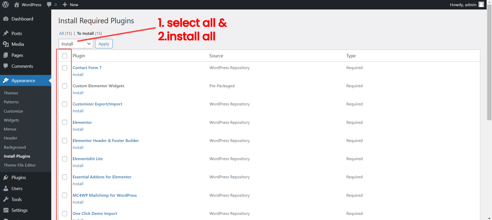492x220 pixels.
Task: Check the Custom Elementor Widgets checkbox
Action: point(65,86)
